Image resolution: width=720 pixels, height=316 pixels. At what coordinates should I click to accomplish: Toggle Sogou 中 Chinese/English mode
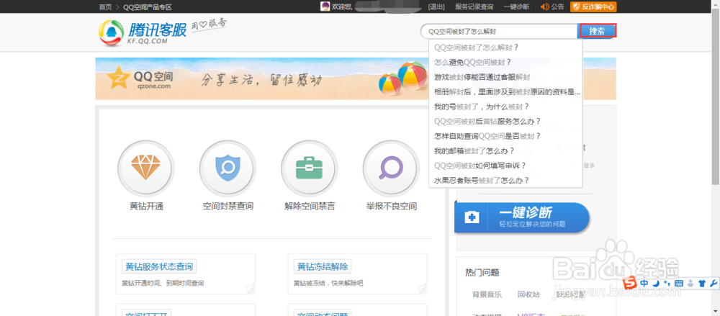pos(644,283)
